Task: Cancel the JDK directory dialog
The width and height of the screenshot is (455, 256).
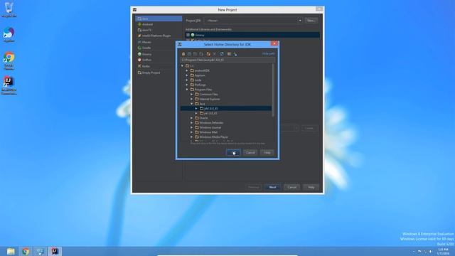Action: point(250,152)
